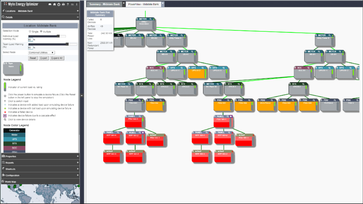Screen dimensions: 363x204
Task: Click the Help question-mark icon
Action: point(68,4)
